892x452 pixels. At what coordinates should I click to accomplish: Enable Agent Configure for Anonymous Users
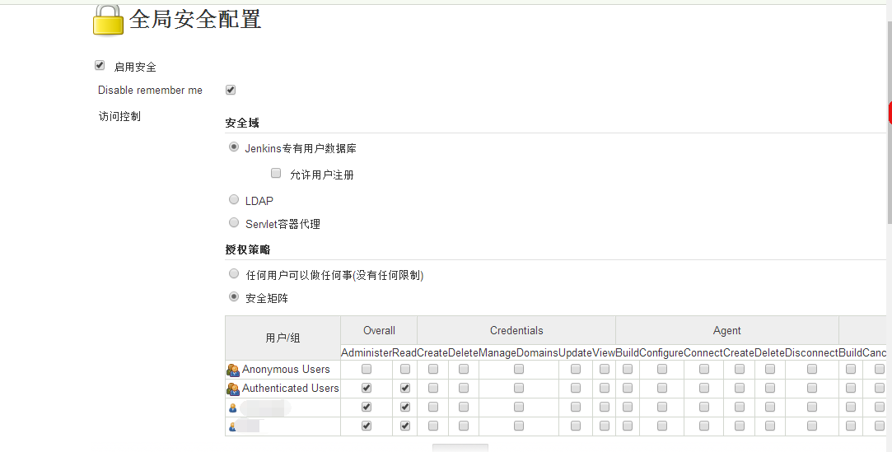662,369
